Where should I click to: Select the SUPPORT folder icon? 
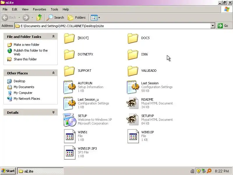pyautogui.click(x=69, y=71)
